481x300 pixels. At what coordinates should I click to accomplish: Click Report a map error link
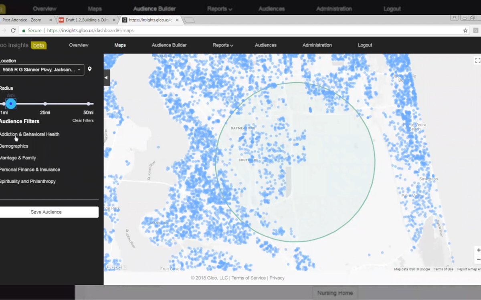[x=469, y=269]
